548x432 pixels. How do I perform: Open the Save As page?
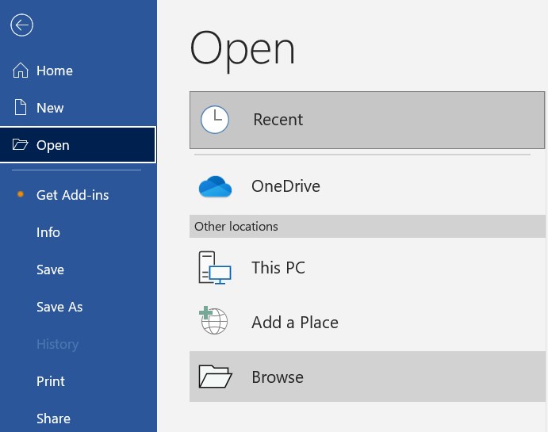pos(59,307)
